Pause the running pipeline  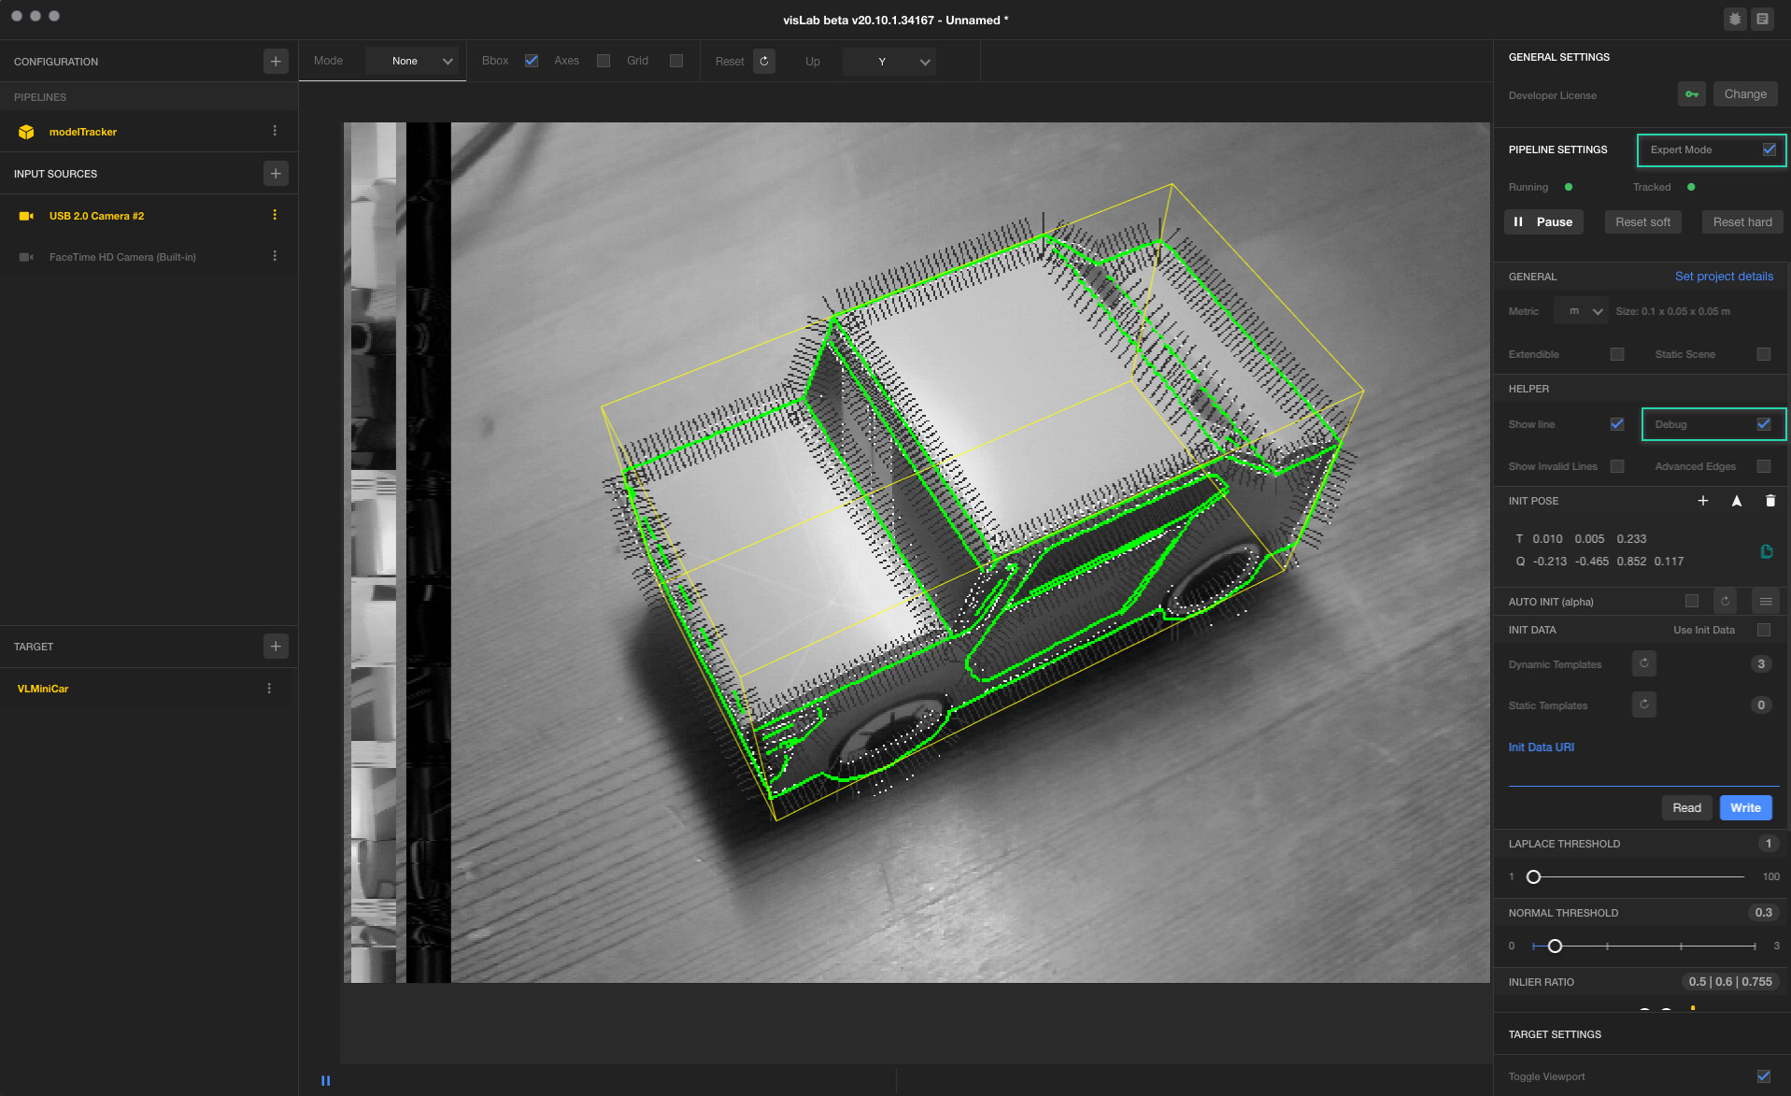click(x=1543, y=222)
